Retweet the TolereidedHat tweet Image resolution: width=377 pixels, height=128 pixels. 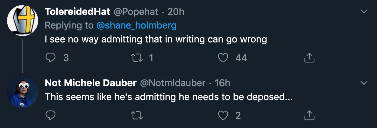pyautogui.click(x=136, y=58)
